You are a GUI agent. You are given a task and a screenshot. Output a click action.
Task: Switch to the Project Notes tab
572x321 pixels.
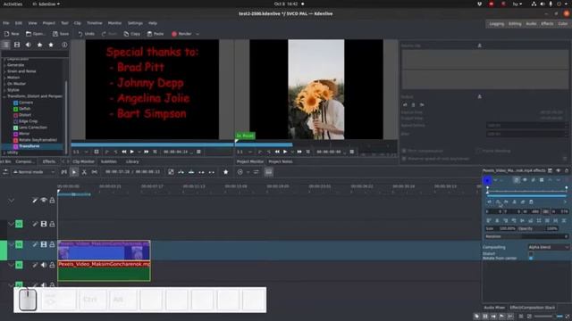[x=281, y=161]
